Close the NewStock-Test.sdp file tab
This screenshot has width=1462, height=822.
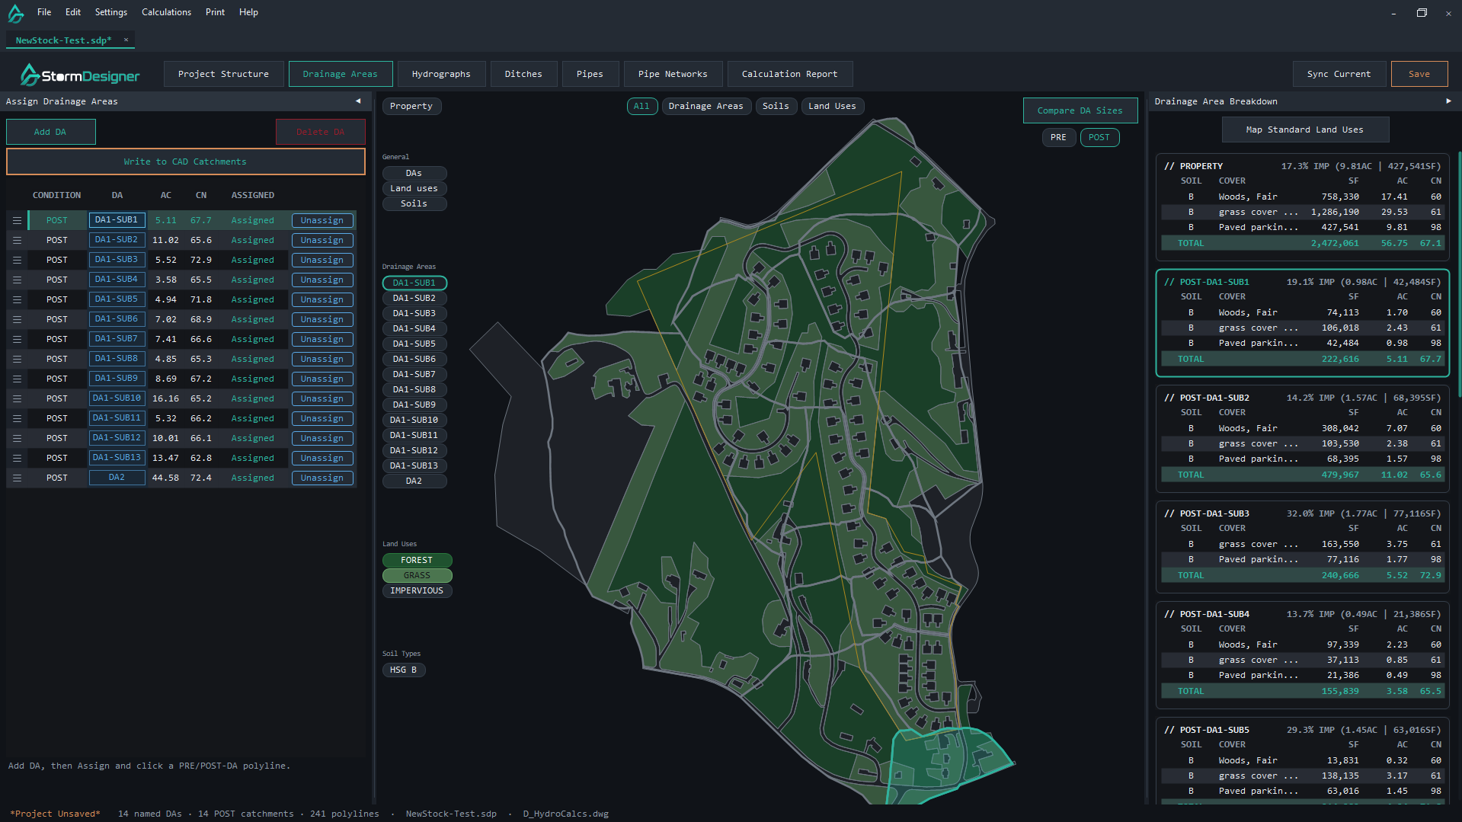(x=126, y=40)
